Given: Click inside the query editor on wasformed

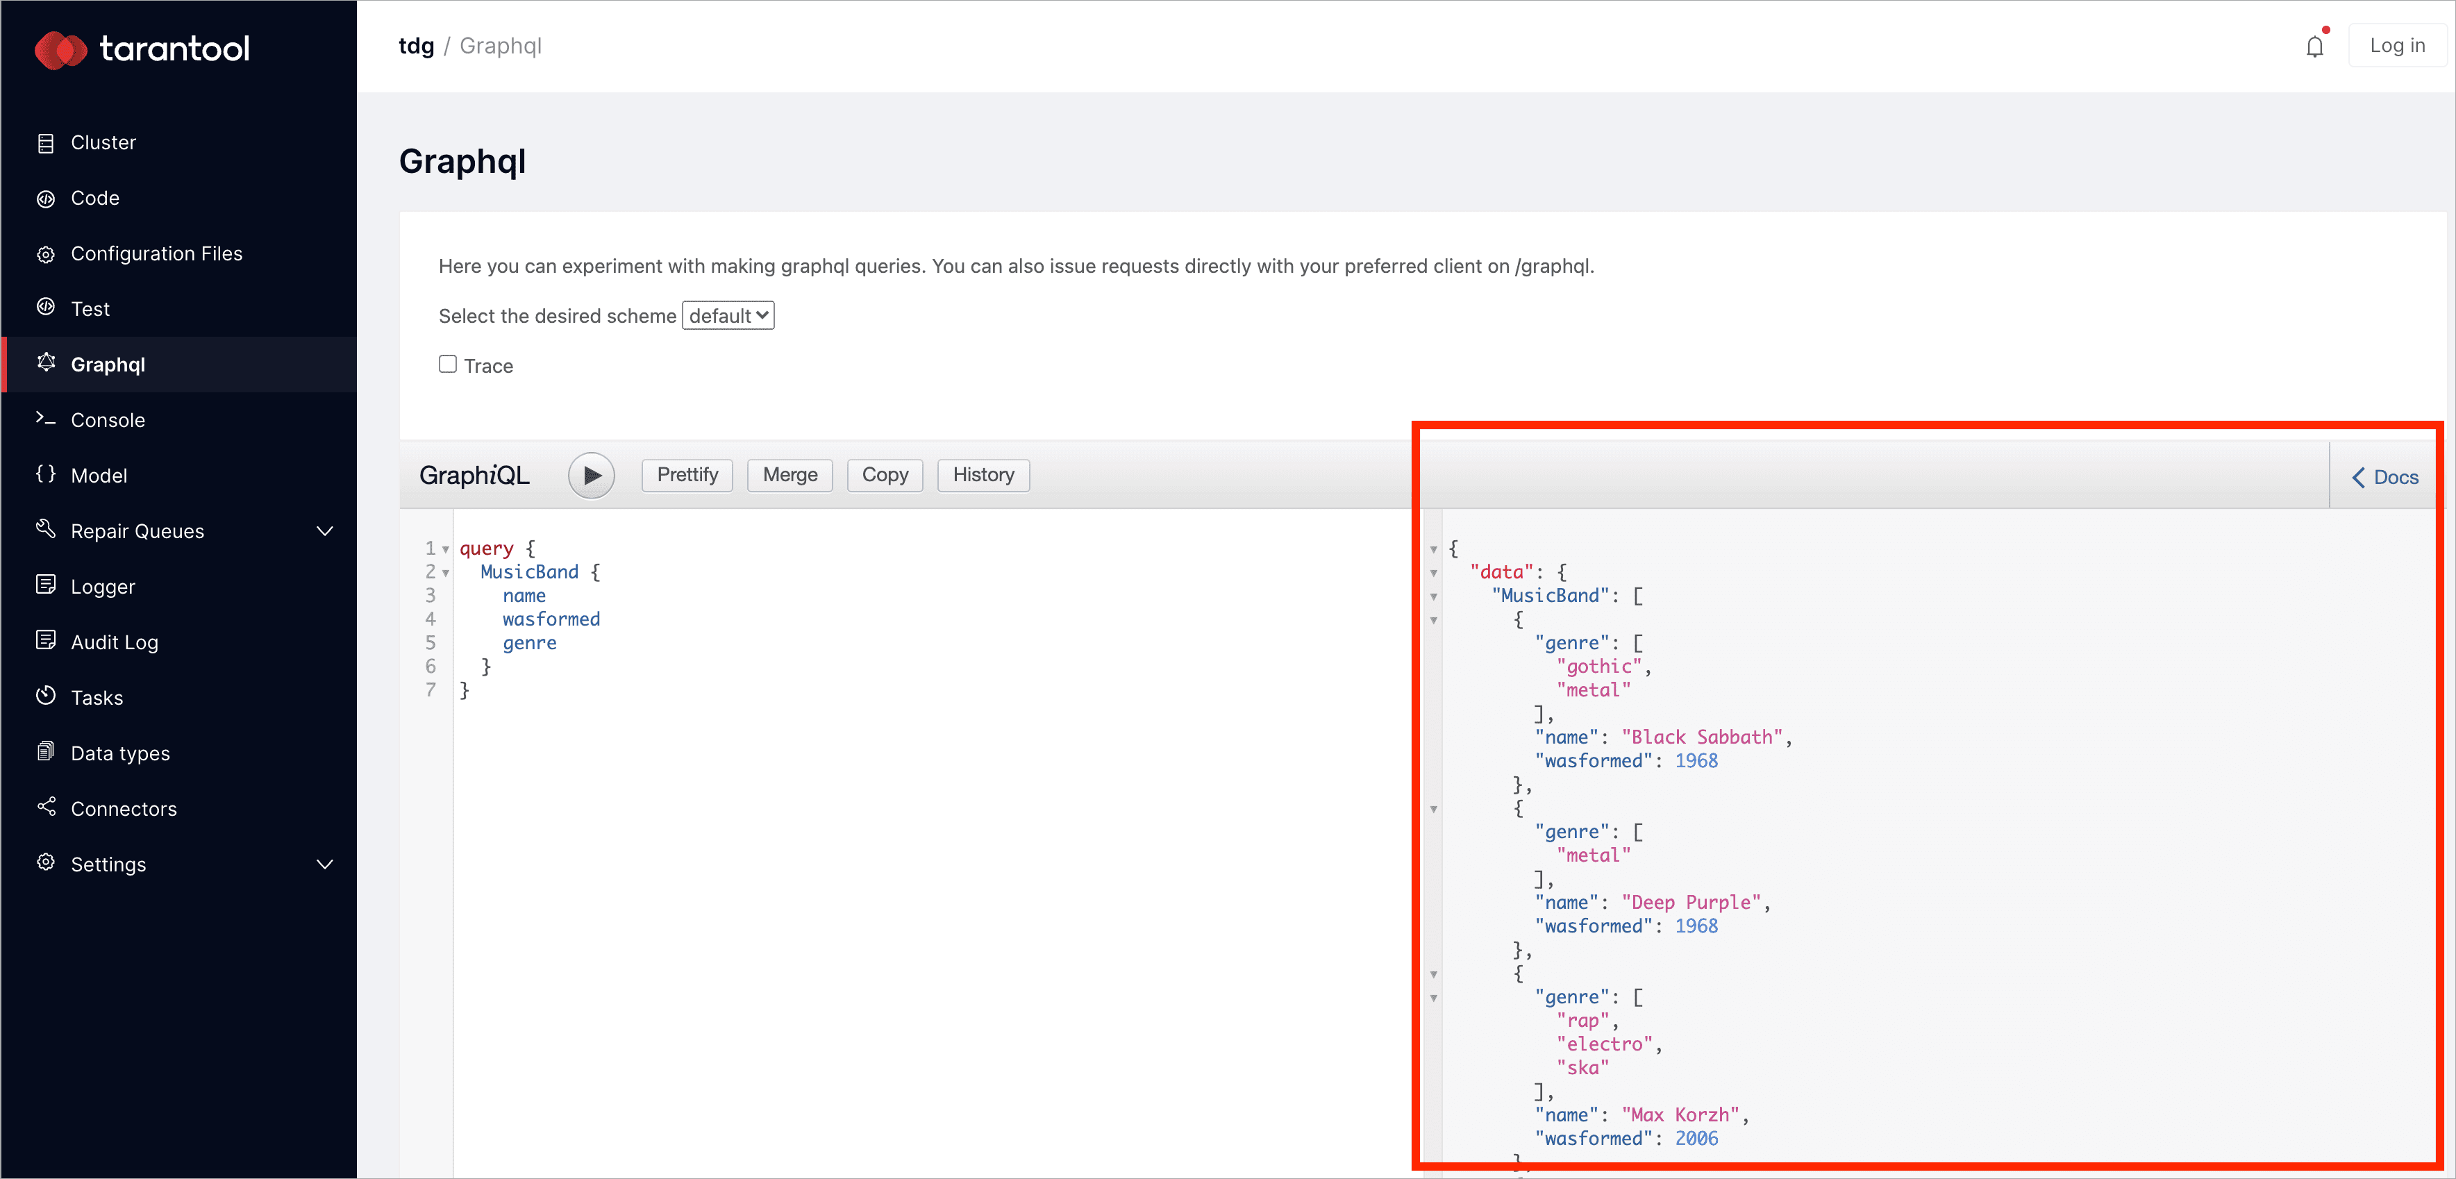Looking at the screenshot, I should 551,619.
